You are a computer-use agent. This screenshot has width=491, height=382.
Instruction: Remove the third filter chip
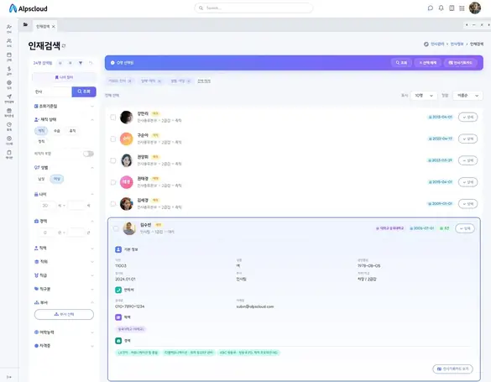189,81
